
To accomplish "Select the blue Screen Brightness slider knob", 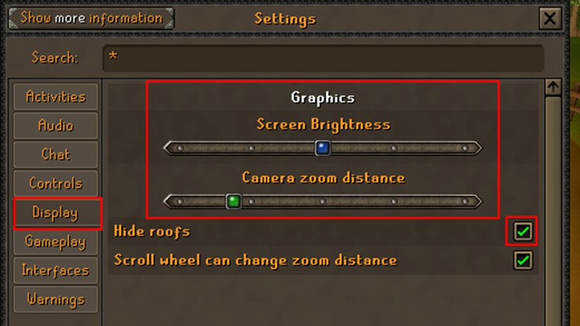I will [323, 148].
